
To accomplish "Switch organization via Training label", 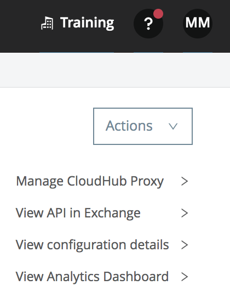I will coord(87,23).
